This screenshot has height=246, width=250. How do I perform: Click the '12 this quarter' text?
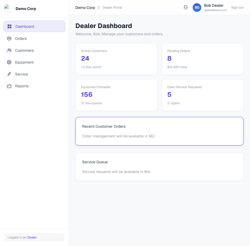[x=91, y=103]
